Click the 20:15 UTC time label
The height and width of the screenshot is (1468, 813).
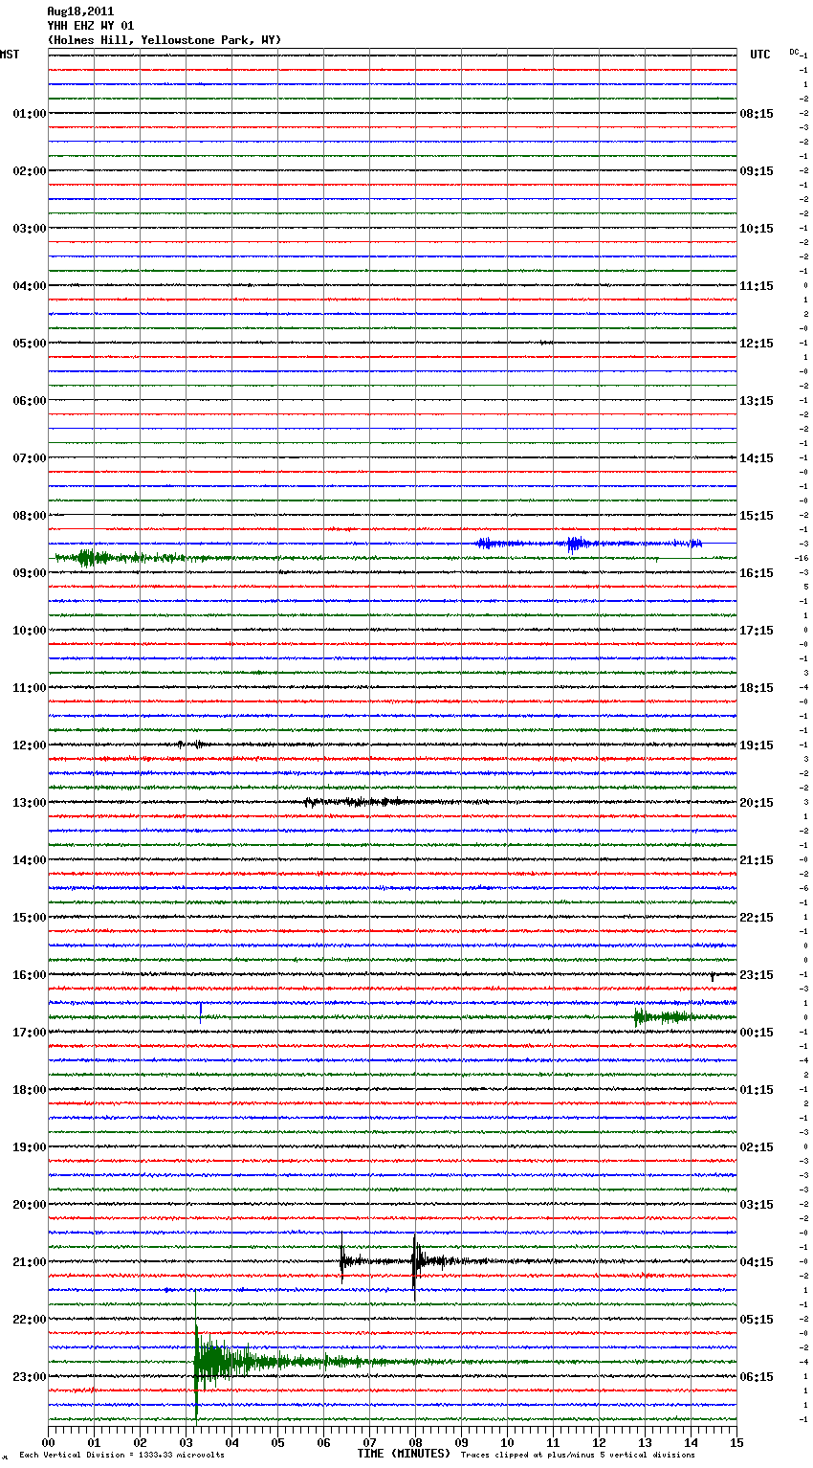757,803
